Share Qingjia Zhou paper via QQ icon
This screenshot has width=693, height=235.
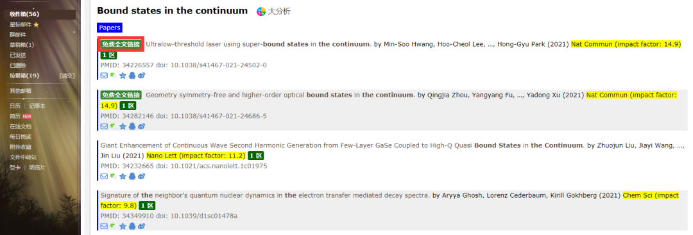(132, 126)
